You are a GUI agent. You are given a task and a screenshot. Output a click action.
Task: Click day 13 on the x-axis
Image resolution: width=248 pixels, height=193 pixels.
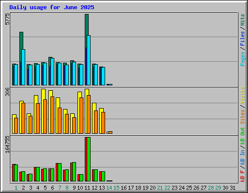click(102, 188)
